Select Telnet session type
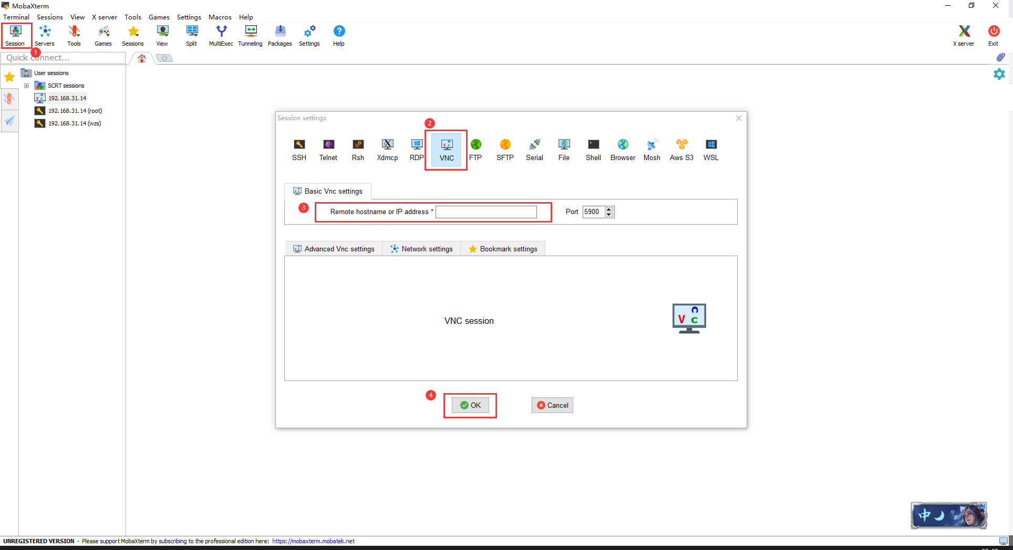Viewport: 1013px width, 550px height. pos(328,150)
